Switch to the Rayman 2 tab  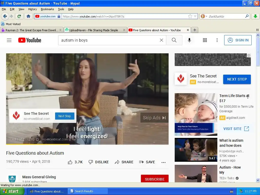point(31,30)
